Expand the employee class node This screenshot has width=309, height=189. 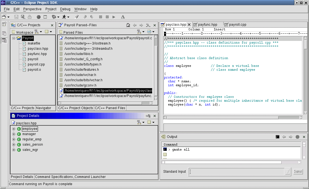point(14,129)
